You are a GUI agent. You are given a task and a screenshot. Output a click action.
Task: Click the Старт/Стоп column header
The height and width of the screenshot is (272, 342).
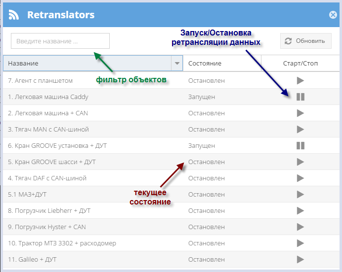coord(300,64)
